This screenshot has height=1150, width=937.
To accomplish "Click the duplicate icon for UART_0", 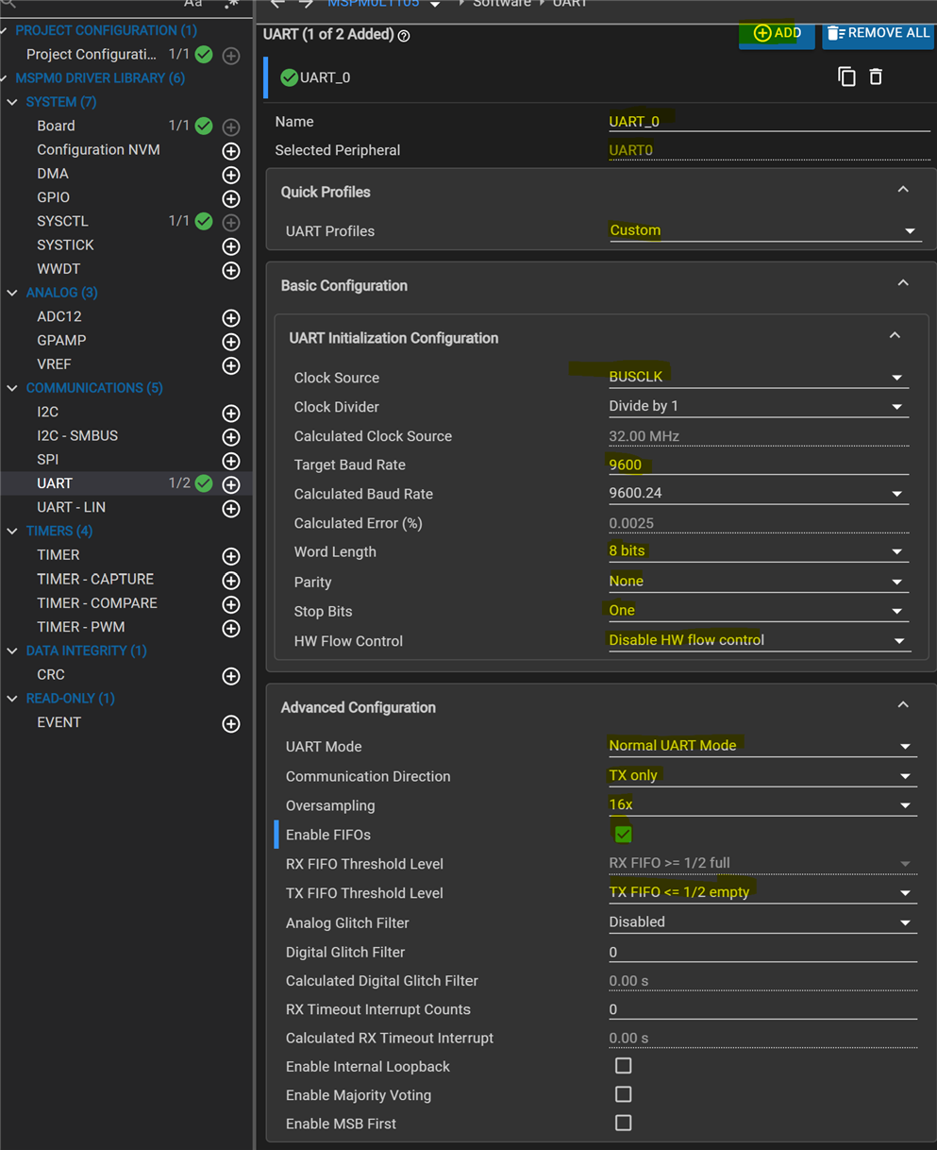I will coord(846,77).
